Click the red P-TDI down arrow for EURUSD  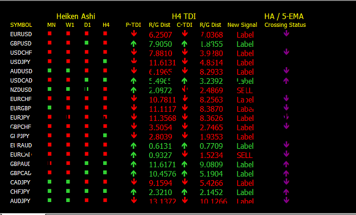coord(134,34)
